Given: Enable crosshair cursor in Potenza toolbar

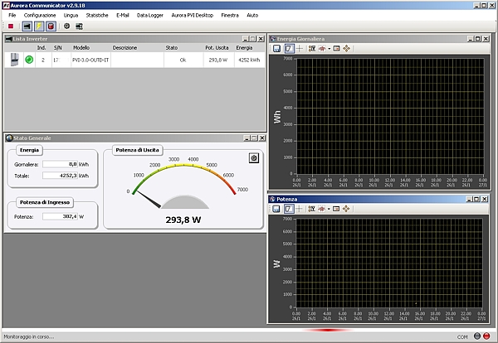Looking at the screenshot, I should [299, 209].
